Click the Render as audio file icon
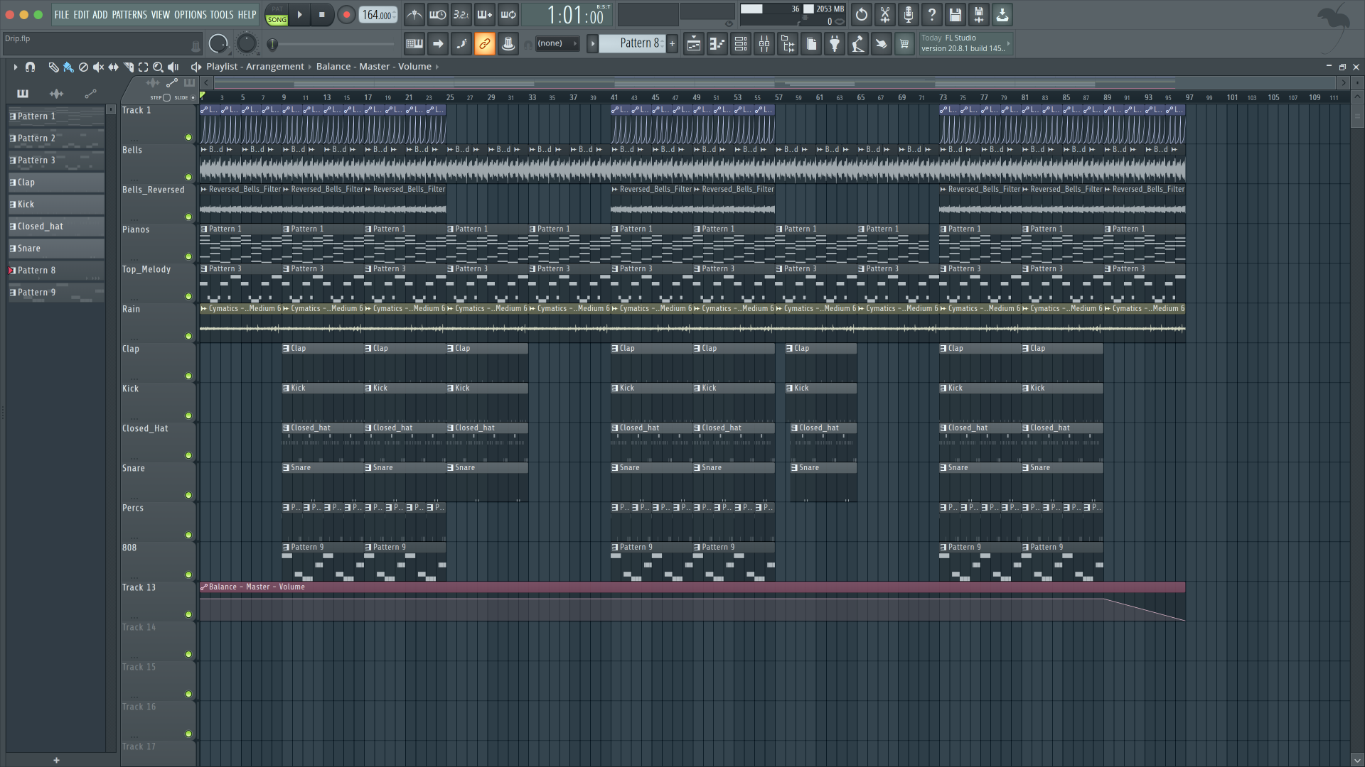Image resolution: width=1365 pixels, height=767 pixels. coord(979,15)
